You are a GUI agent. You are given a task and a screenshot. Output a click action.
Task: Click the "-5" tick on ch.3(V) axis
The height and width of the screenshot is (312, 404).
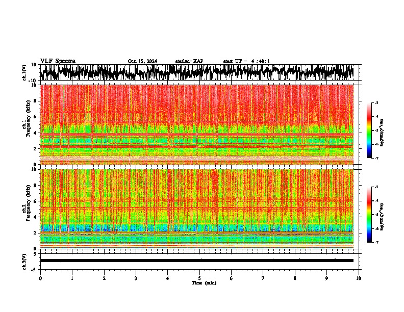pyautogui.click(x=34, y=270)
